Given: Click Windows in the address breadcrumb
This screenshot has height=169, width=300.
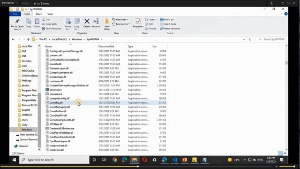Looking at the screenshot, I should 77,39.
